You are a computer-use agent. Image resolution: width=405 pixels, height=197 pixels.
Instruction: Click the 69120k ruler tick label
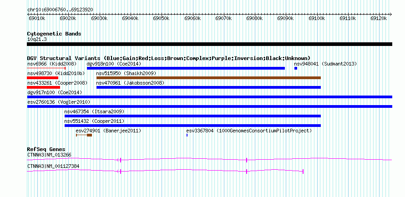(x=379, y=18)
